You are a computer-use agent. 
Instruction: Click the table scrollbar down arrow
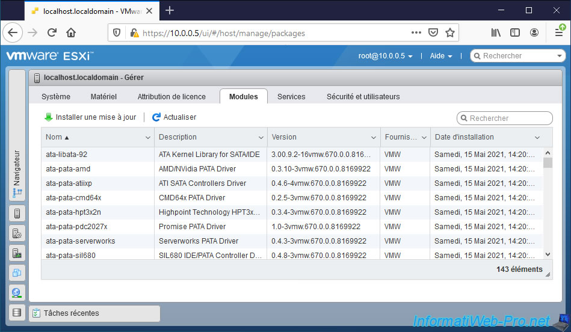pos(548,254)
